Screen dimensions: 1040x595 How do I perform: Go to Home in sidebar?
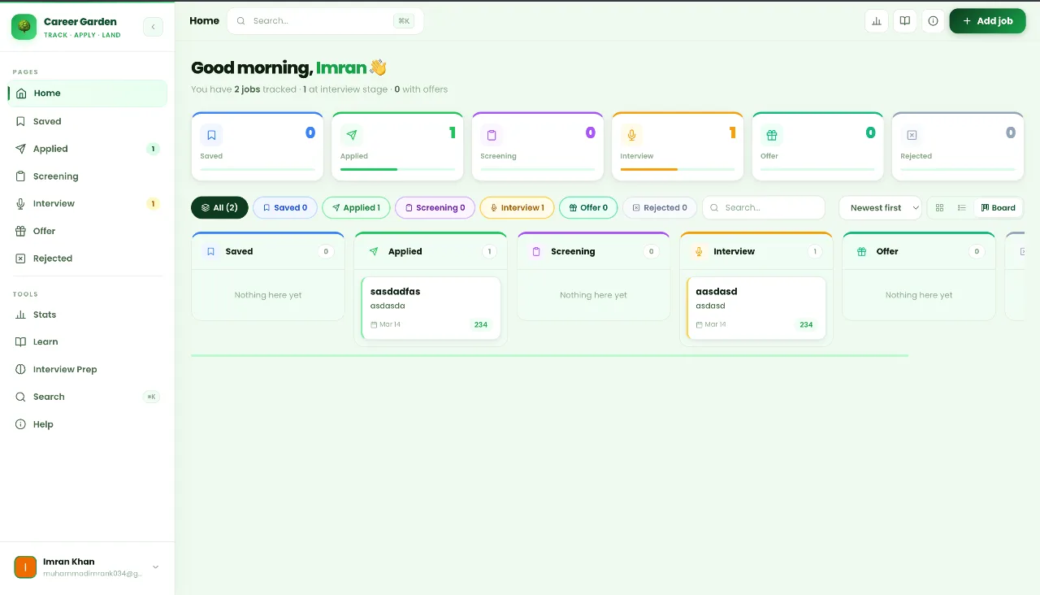point(88,93)
